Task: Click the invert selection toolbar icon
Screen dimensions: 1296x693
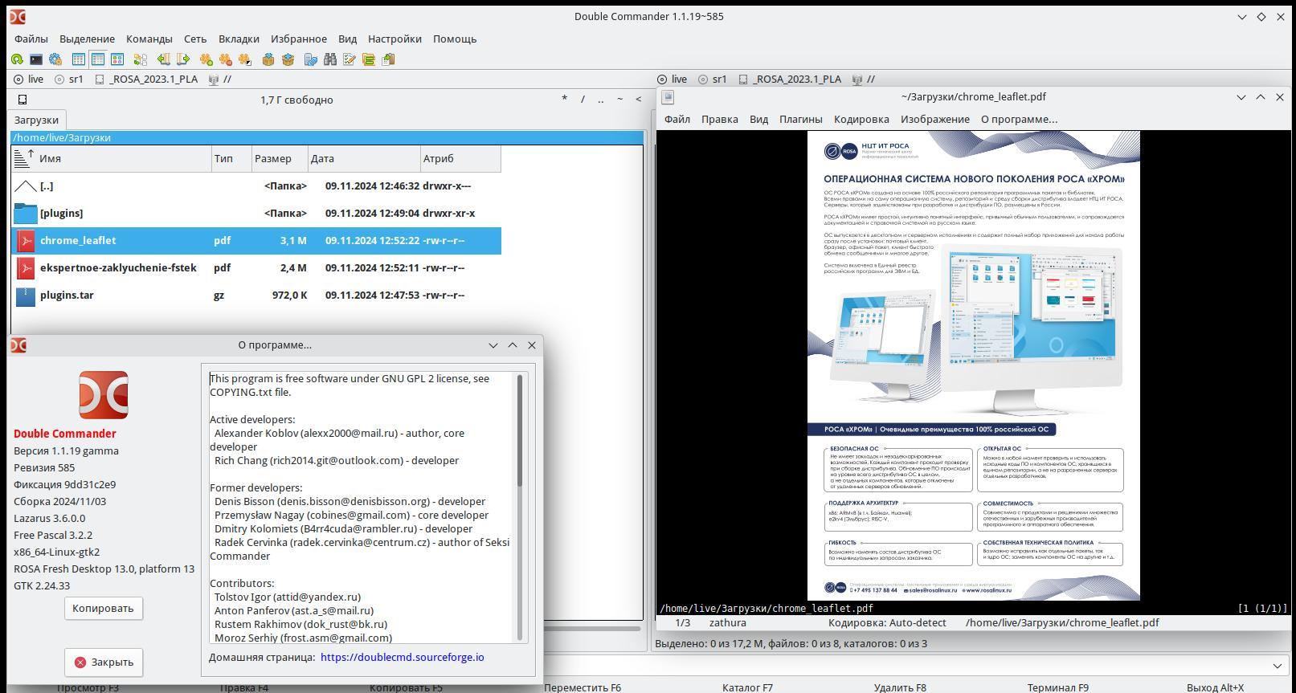Action: 245,59
